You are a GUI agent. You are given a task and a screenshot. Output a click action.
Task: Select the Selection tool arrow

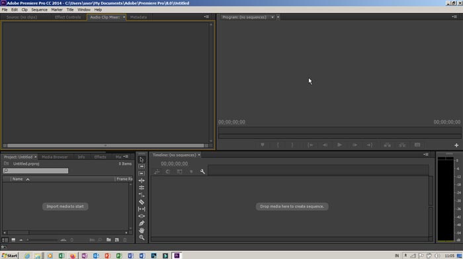(x=142, y=160)
